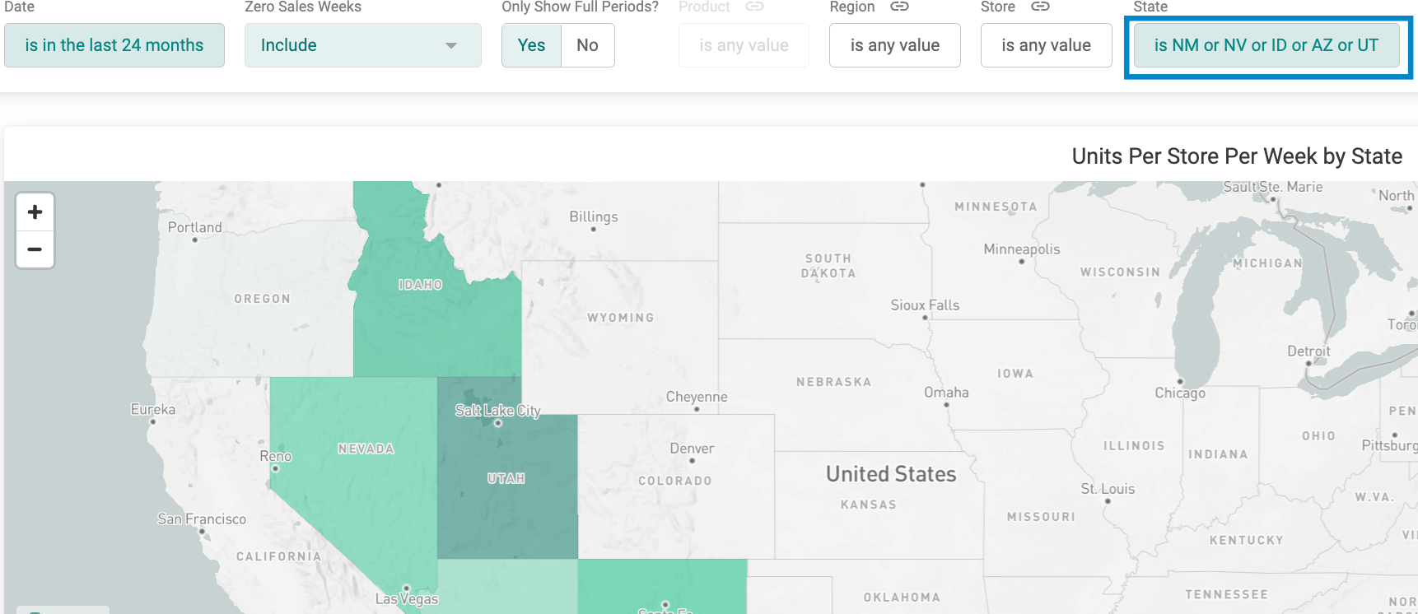Select Yes for Only Show Full Periods
The image size is (1418, 614).
(531, 45)
